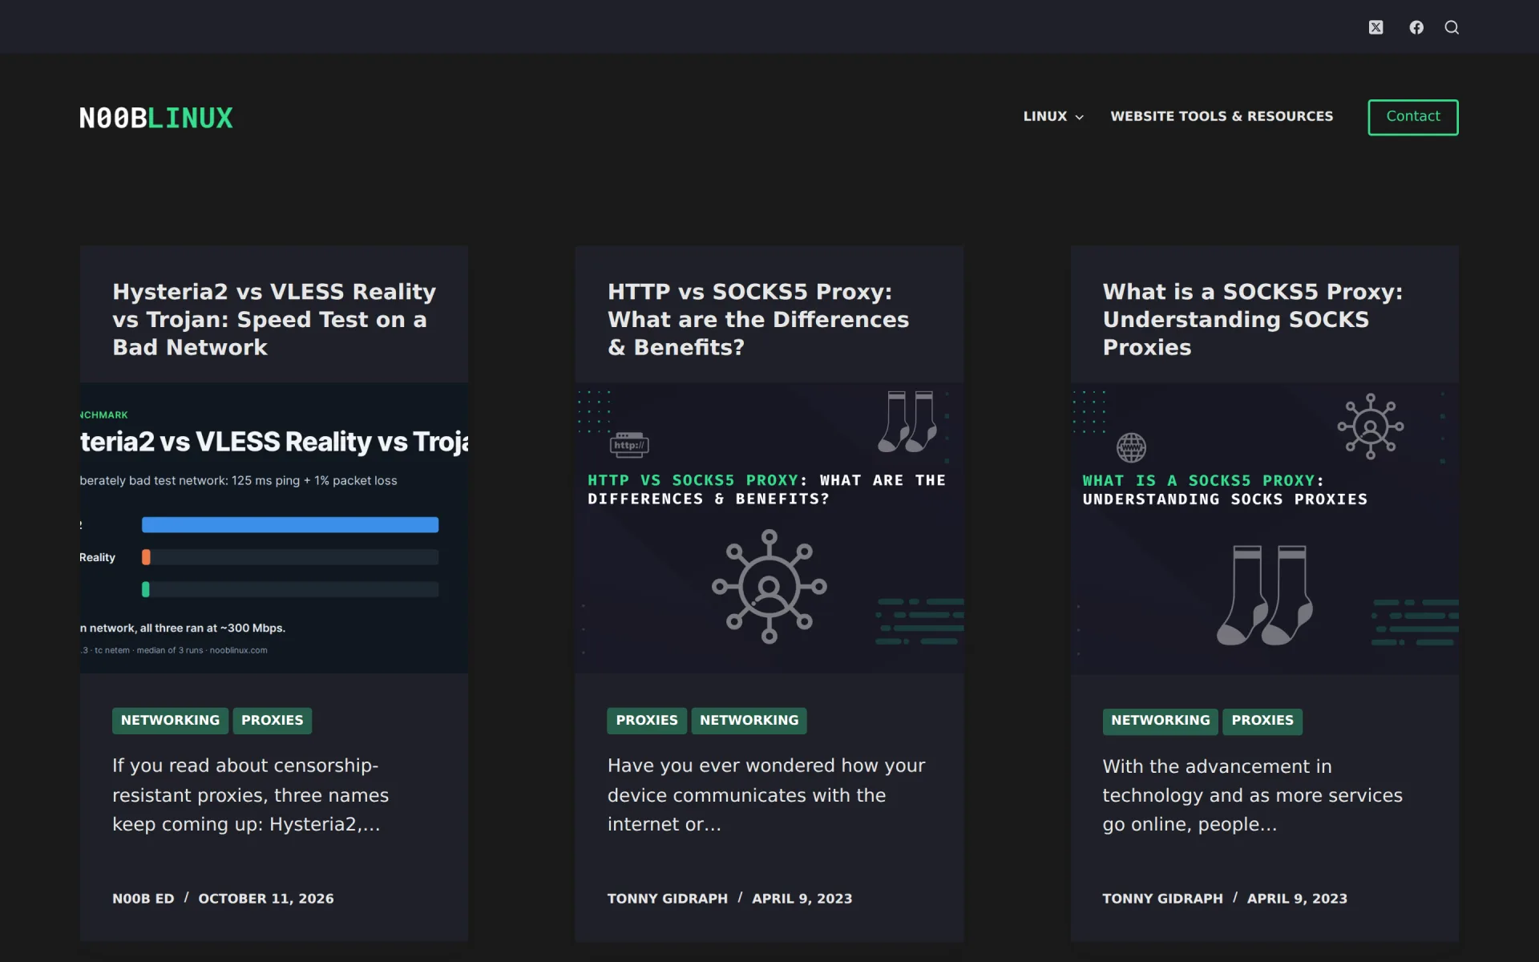This screenshot has width=1539, height=962.
Task: Click APRIL 9, 2023 on What is SOCKS5 post
Action: 1297,899
